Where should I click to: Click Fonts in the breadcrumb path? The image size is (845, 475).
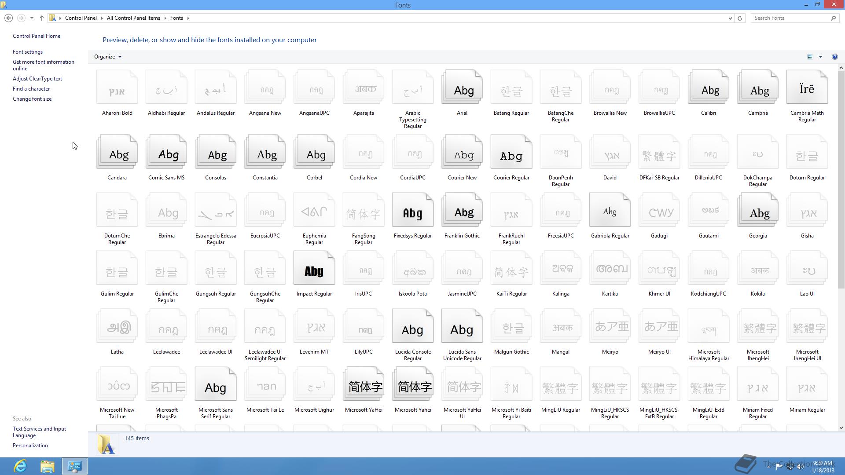[176, 18]
